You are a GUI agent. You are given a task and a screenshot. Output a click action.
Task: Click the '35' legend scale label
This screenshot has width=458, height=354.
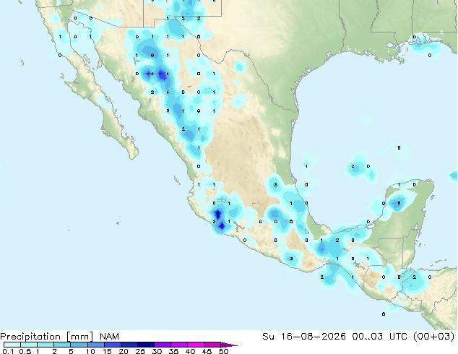(173, 351)
